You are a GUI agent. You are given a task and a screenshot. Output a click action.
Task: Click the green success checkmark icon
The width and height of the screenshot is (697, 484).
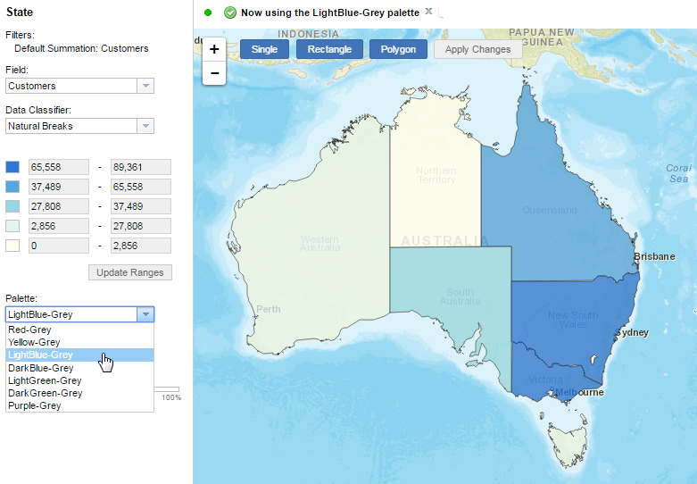[230, 13]
